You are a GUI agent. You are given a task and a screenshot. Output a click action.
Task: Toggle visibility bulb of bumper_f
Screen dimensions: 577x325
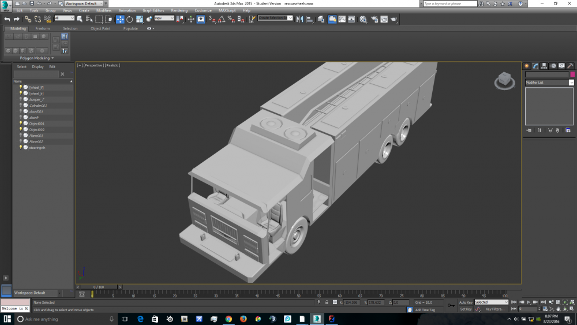point(21,99)
